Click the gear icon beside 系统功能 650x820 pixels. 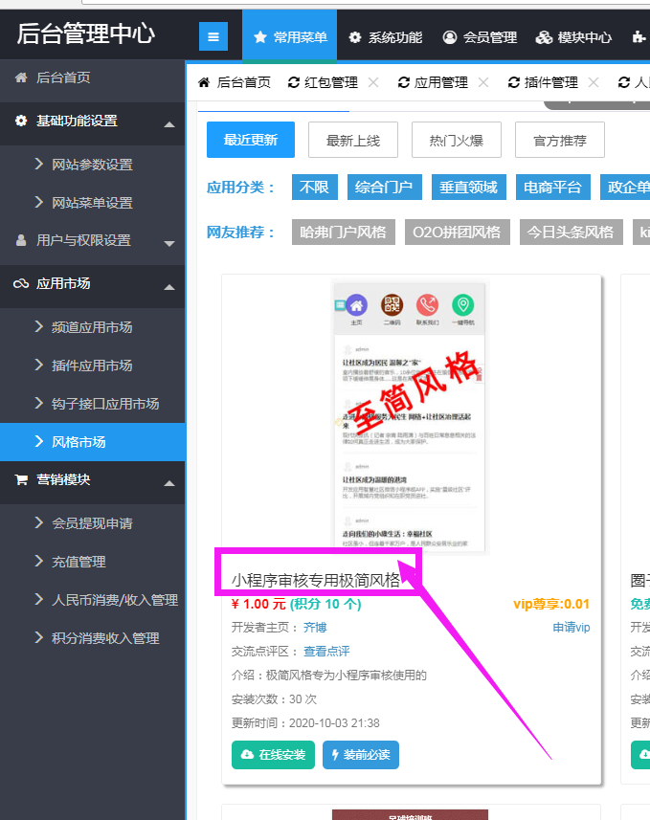pyautogui.click(x=355, y=37)
